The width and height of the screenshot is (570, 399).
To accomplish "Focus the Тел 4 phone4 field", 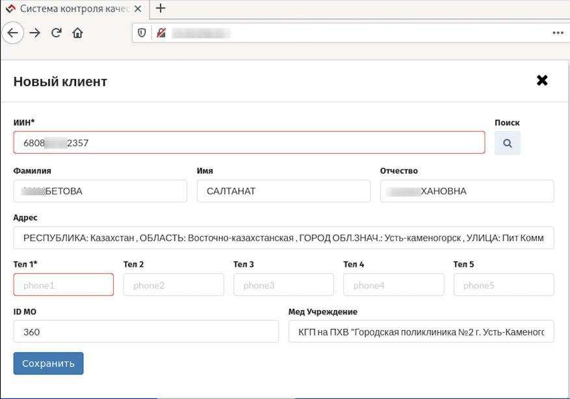I will [x=394, y=285].
